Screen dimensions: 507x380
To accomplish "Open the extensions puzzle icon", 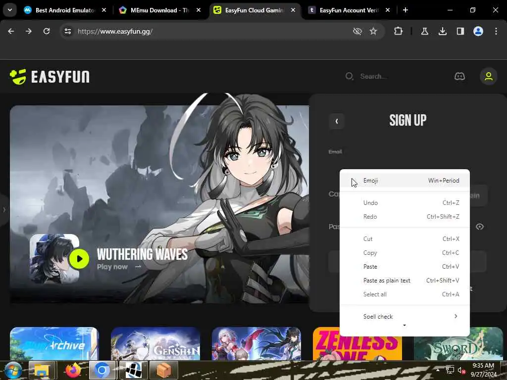I will click(399, 31).
